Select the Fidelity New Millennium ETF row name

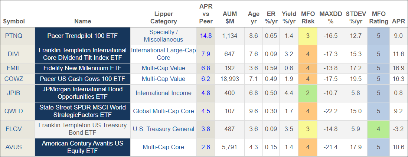tap(82, 68)
